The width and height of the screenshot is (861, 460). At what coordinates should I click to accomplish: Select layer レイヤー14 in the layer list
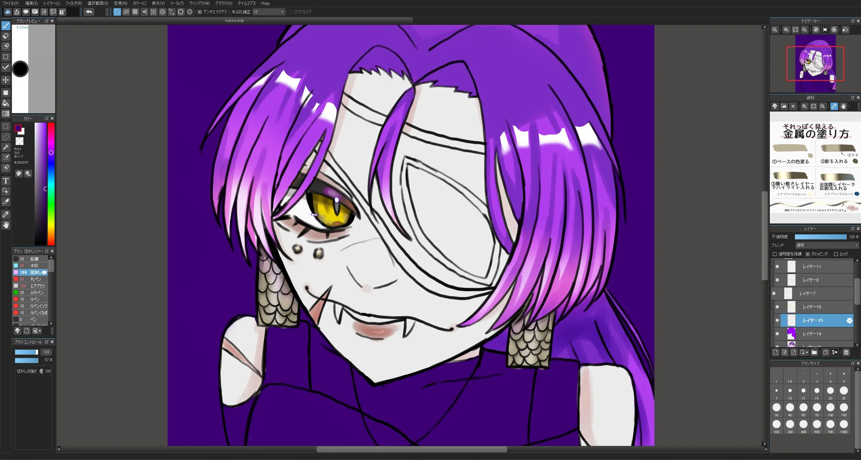coord(812,334)
